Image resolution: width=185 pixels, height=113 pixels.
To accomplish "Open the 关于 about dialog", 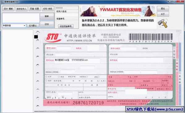I will (163, 14).
